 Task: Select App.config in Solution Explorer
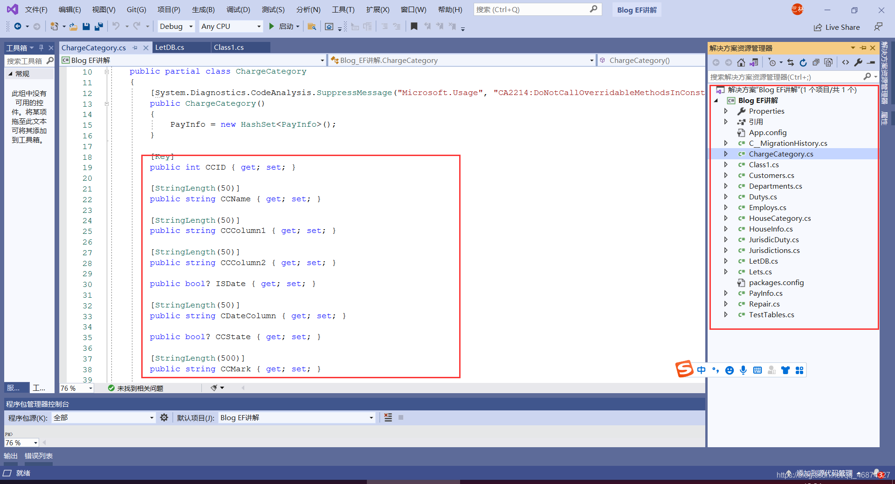click(767, 132)
